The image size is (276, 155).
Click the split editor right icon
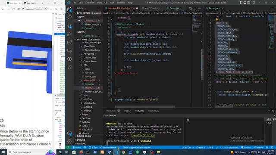pyautogui.click(x=195, y=8)
